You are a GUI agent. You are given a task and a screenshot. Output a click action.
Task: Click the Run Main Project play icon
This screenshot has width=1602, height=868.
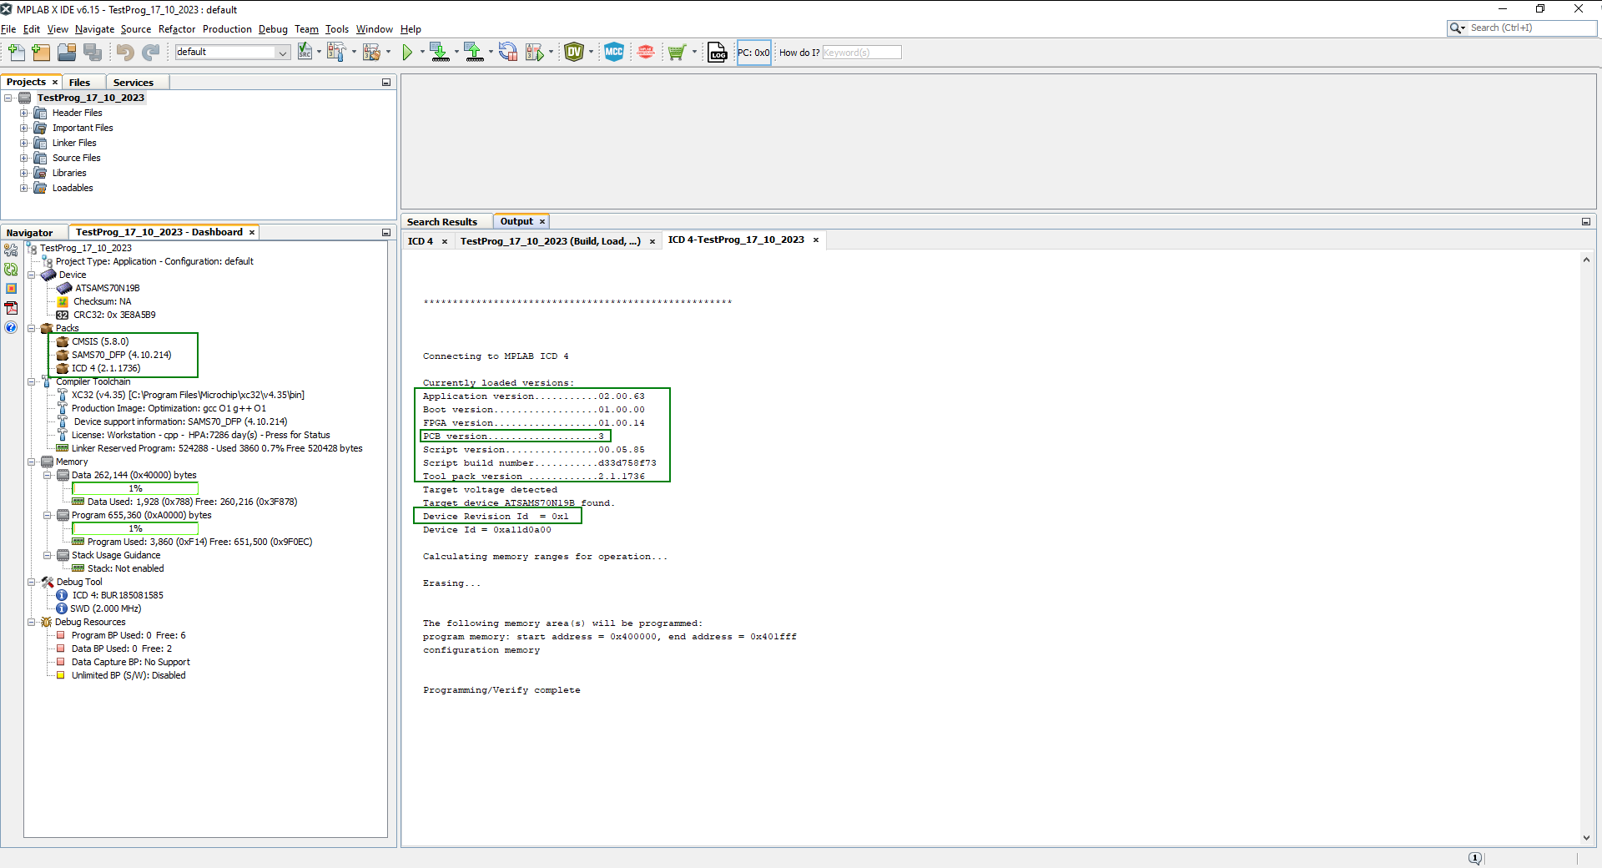(x=407, y=53)
